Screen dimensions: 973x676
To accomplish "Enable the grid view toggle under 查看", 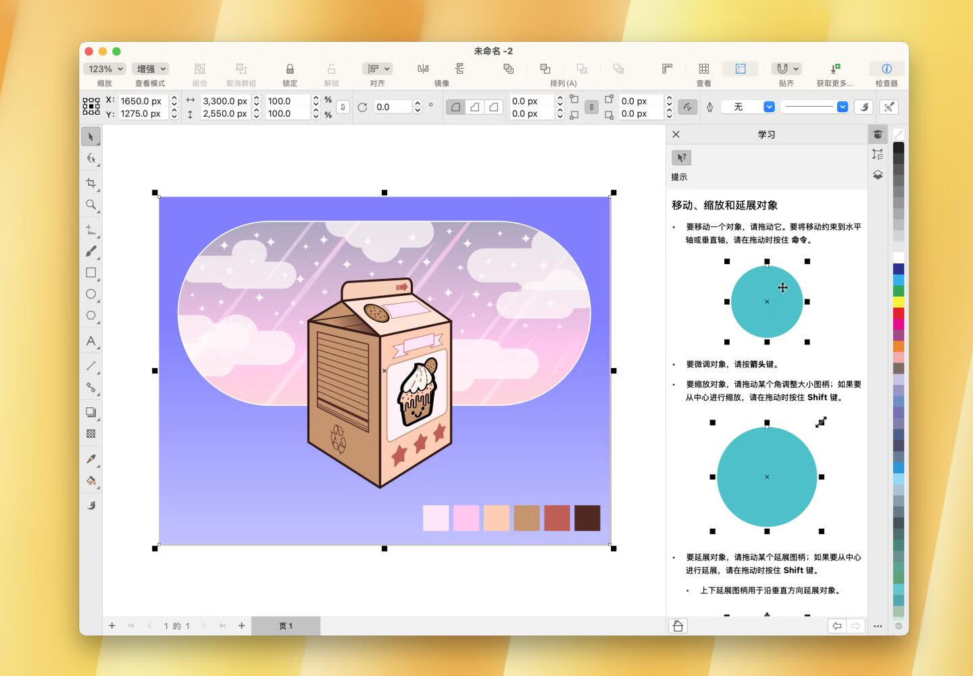I will 703,68.
